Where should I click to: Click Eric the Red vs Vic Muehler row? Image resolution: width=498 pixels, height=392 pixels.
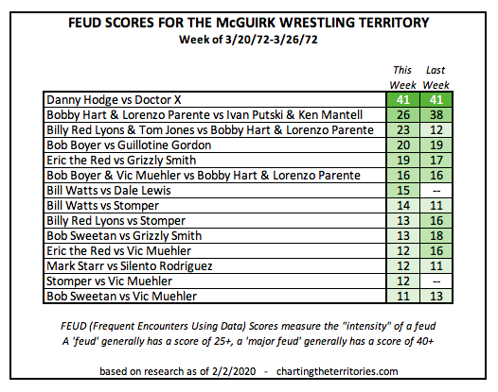[248, 251]
